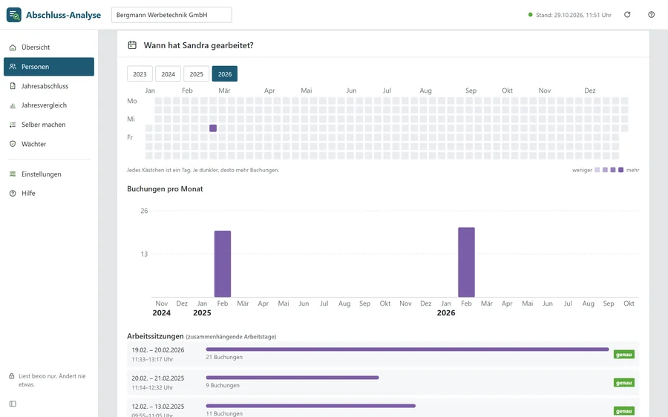
Task: Click the document icon beside Jahresabschluss
Action: click(13, 86)
